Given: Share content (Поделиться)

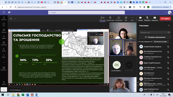Looking at the screenshot, I should tap(155, 19).
